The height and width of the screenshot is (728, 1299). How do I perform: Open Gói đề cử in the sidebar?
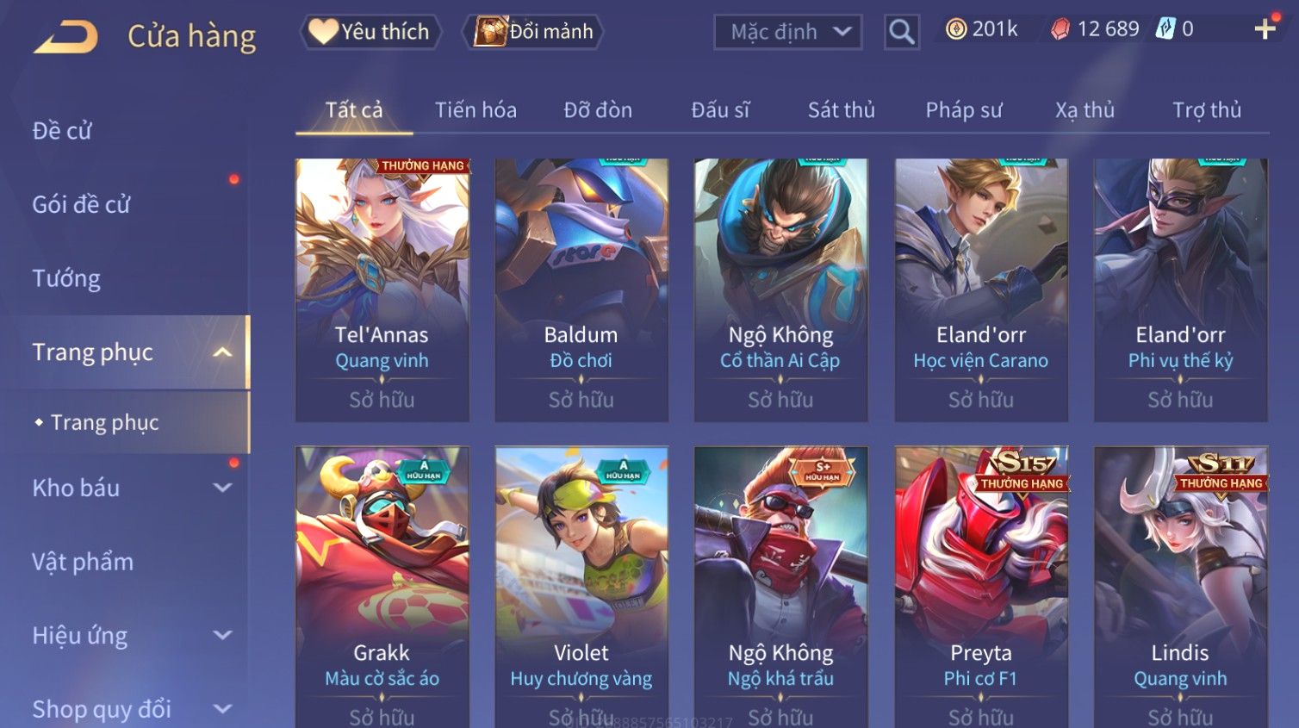point(81,204)
